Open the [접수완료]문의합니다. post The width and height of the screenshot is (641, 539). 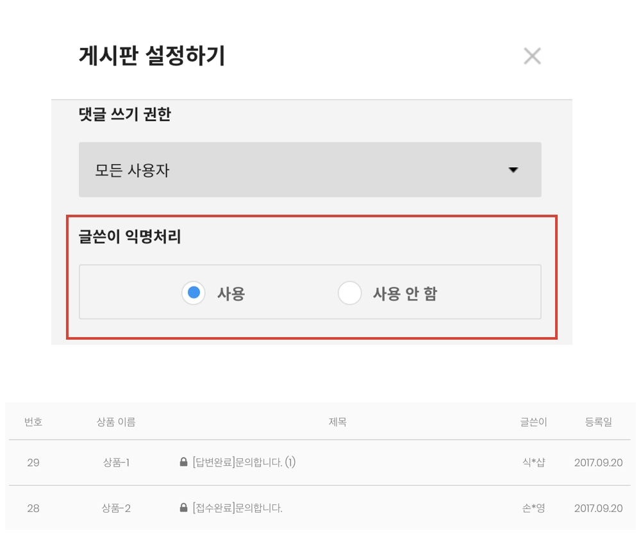(237, 508)
